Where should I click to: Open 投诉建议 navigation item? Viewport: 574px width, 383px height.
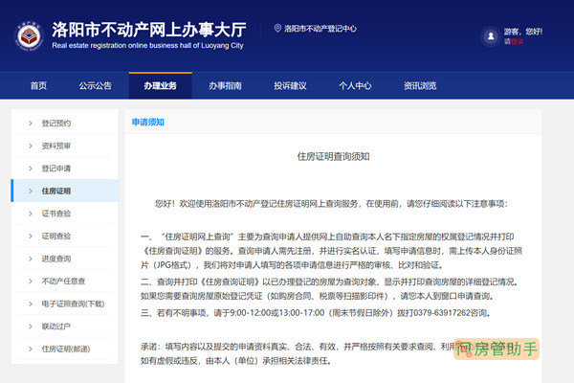pos(290,86)
